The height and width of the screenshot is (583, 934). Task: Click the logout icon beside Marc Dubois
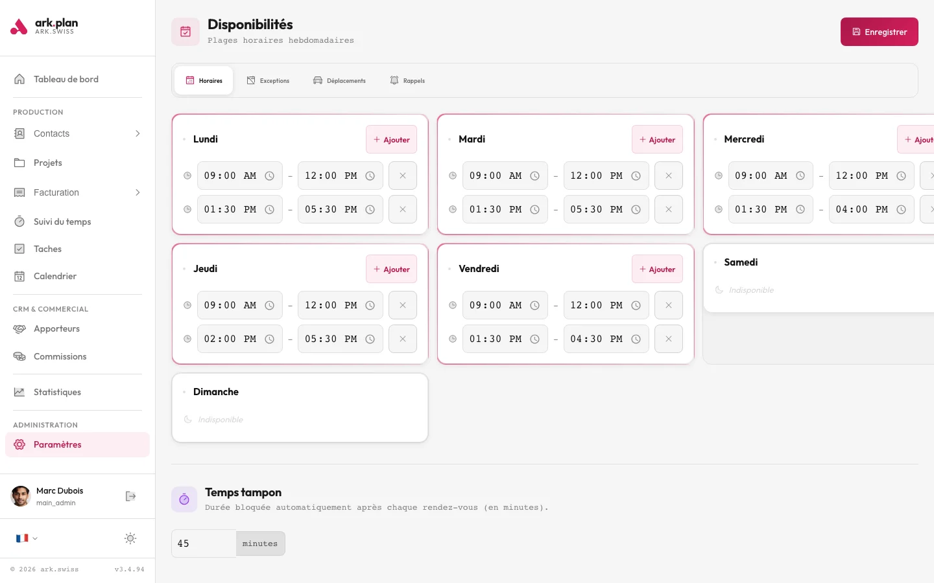tap(130, 496)
